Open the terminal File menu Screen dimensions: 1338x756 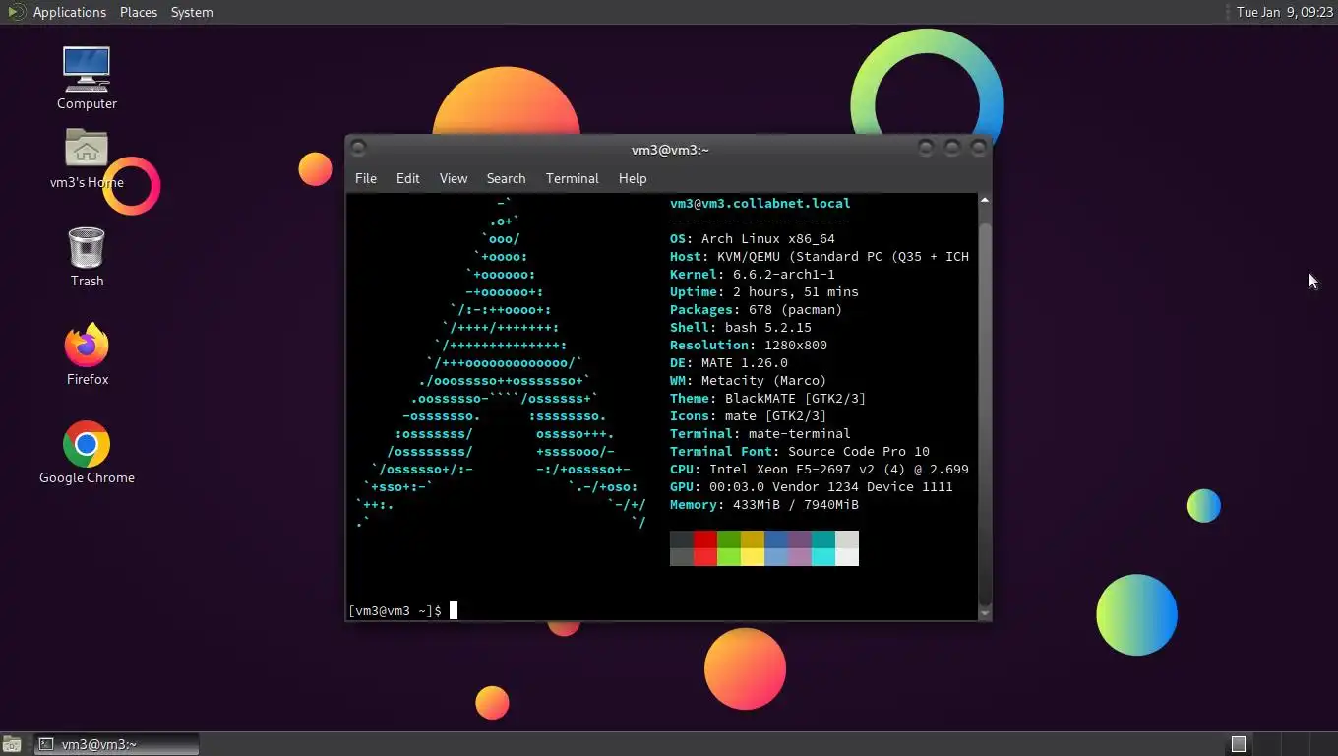(366, 178)
